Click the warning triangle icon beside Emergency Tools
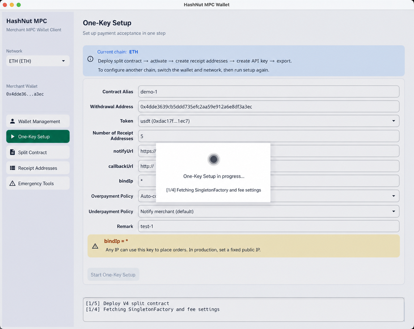The width and height of the screenshot is (414, 329). 12,183
